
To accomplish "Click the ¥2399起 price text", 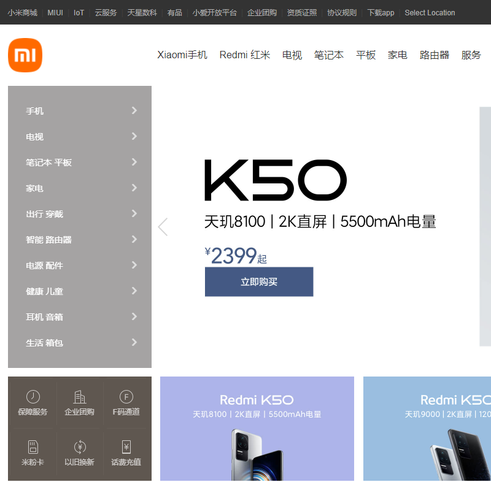I will click(x=236, y=256).
